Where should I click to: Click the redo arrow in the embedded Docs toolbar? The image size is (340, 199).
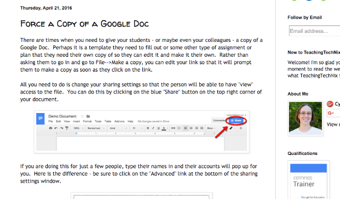click(x=62, y=128)
